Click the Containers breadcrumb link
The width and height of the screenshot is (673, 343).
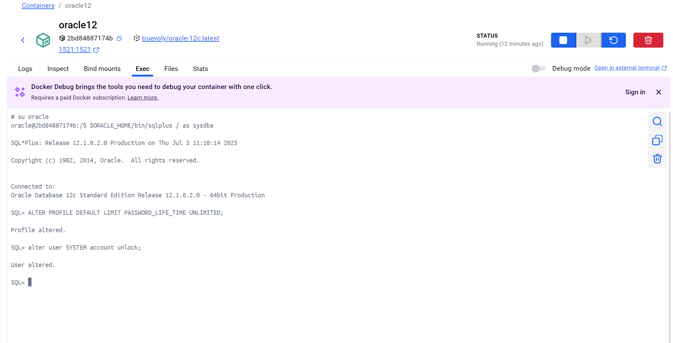point(38,6)
